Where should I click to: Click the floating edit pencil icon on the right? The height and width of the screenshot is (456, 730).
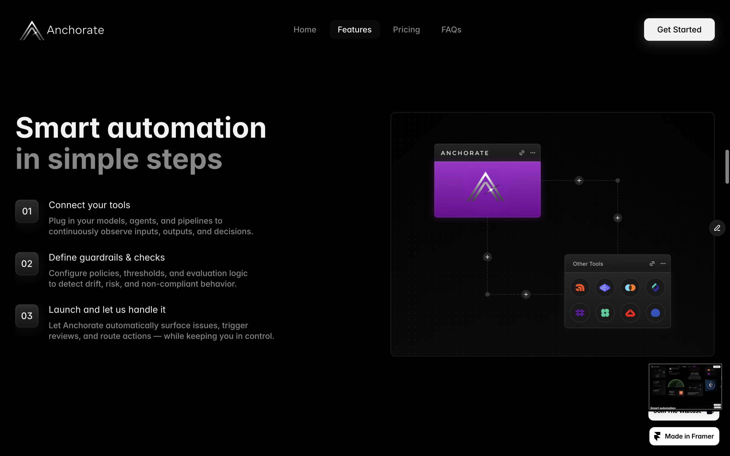point(717,228)
